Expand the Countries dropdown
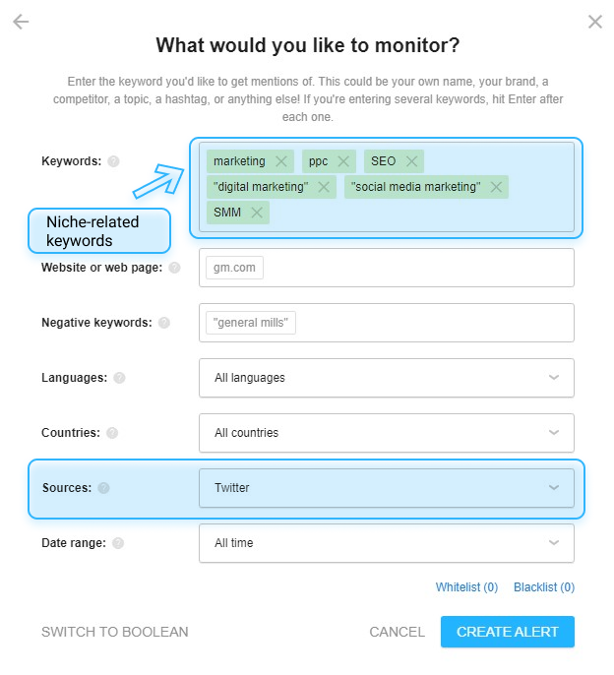Image resolution: width=614 pixels, height=675 pixels. [x=387, y=433]
